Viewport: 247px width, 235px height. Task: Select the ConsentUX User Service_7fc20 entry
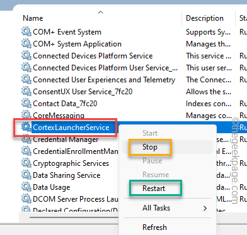pyautogui.click(x=83, y=92)
